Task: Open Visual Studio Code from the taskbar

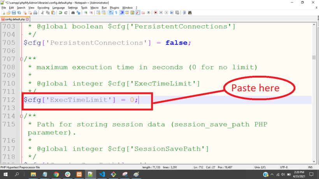Action: (102, 175)
